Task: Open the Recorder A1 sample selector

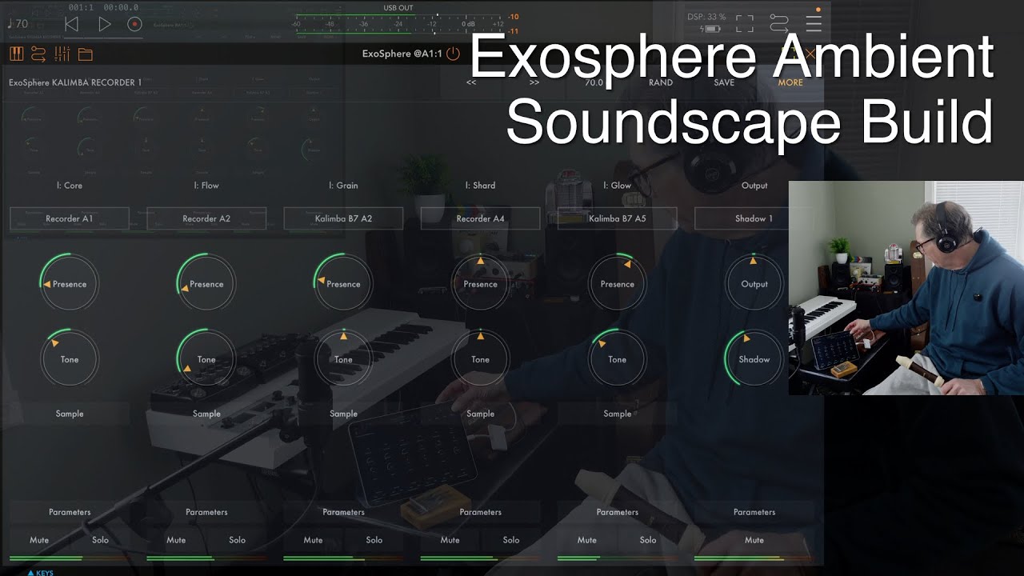Action: click(x=70, y=218)
